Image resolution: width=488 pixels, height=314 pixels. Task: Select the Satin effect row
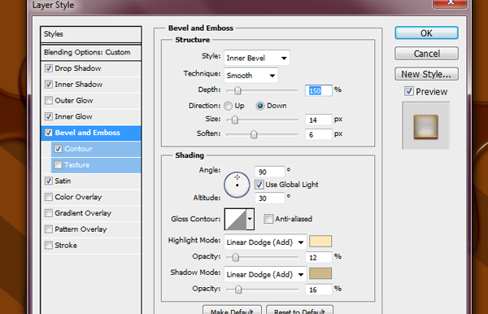pos(91,181)
